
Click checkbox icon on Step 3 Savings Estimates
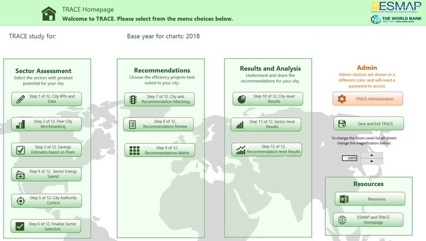(21, 150)
